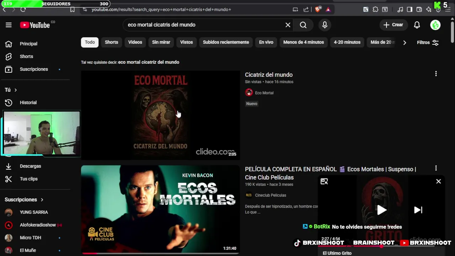Go to the YouTube logo home link
Viewport: 455px width, 256px height.
click(x=35, y=25)
